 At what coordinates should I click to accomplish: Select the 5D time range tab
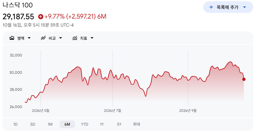pyautogui.click(x=33, y=124)
